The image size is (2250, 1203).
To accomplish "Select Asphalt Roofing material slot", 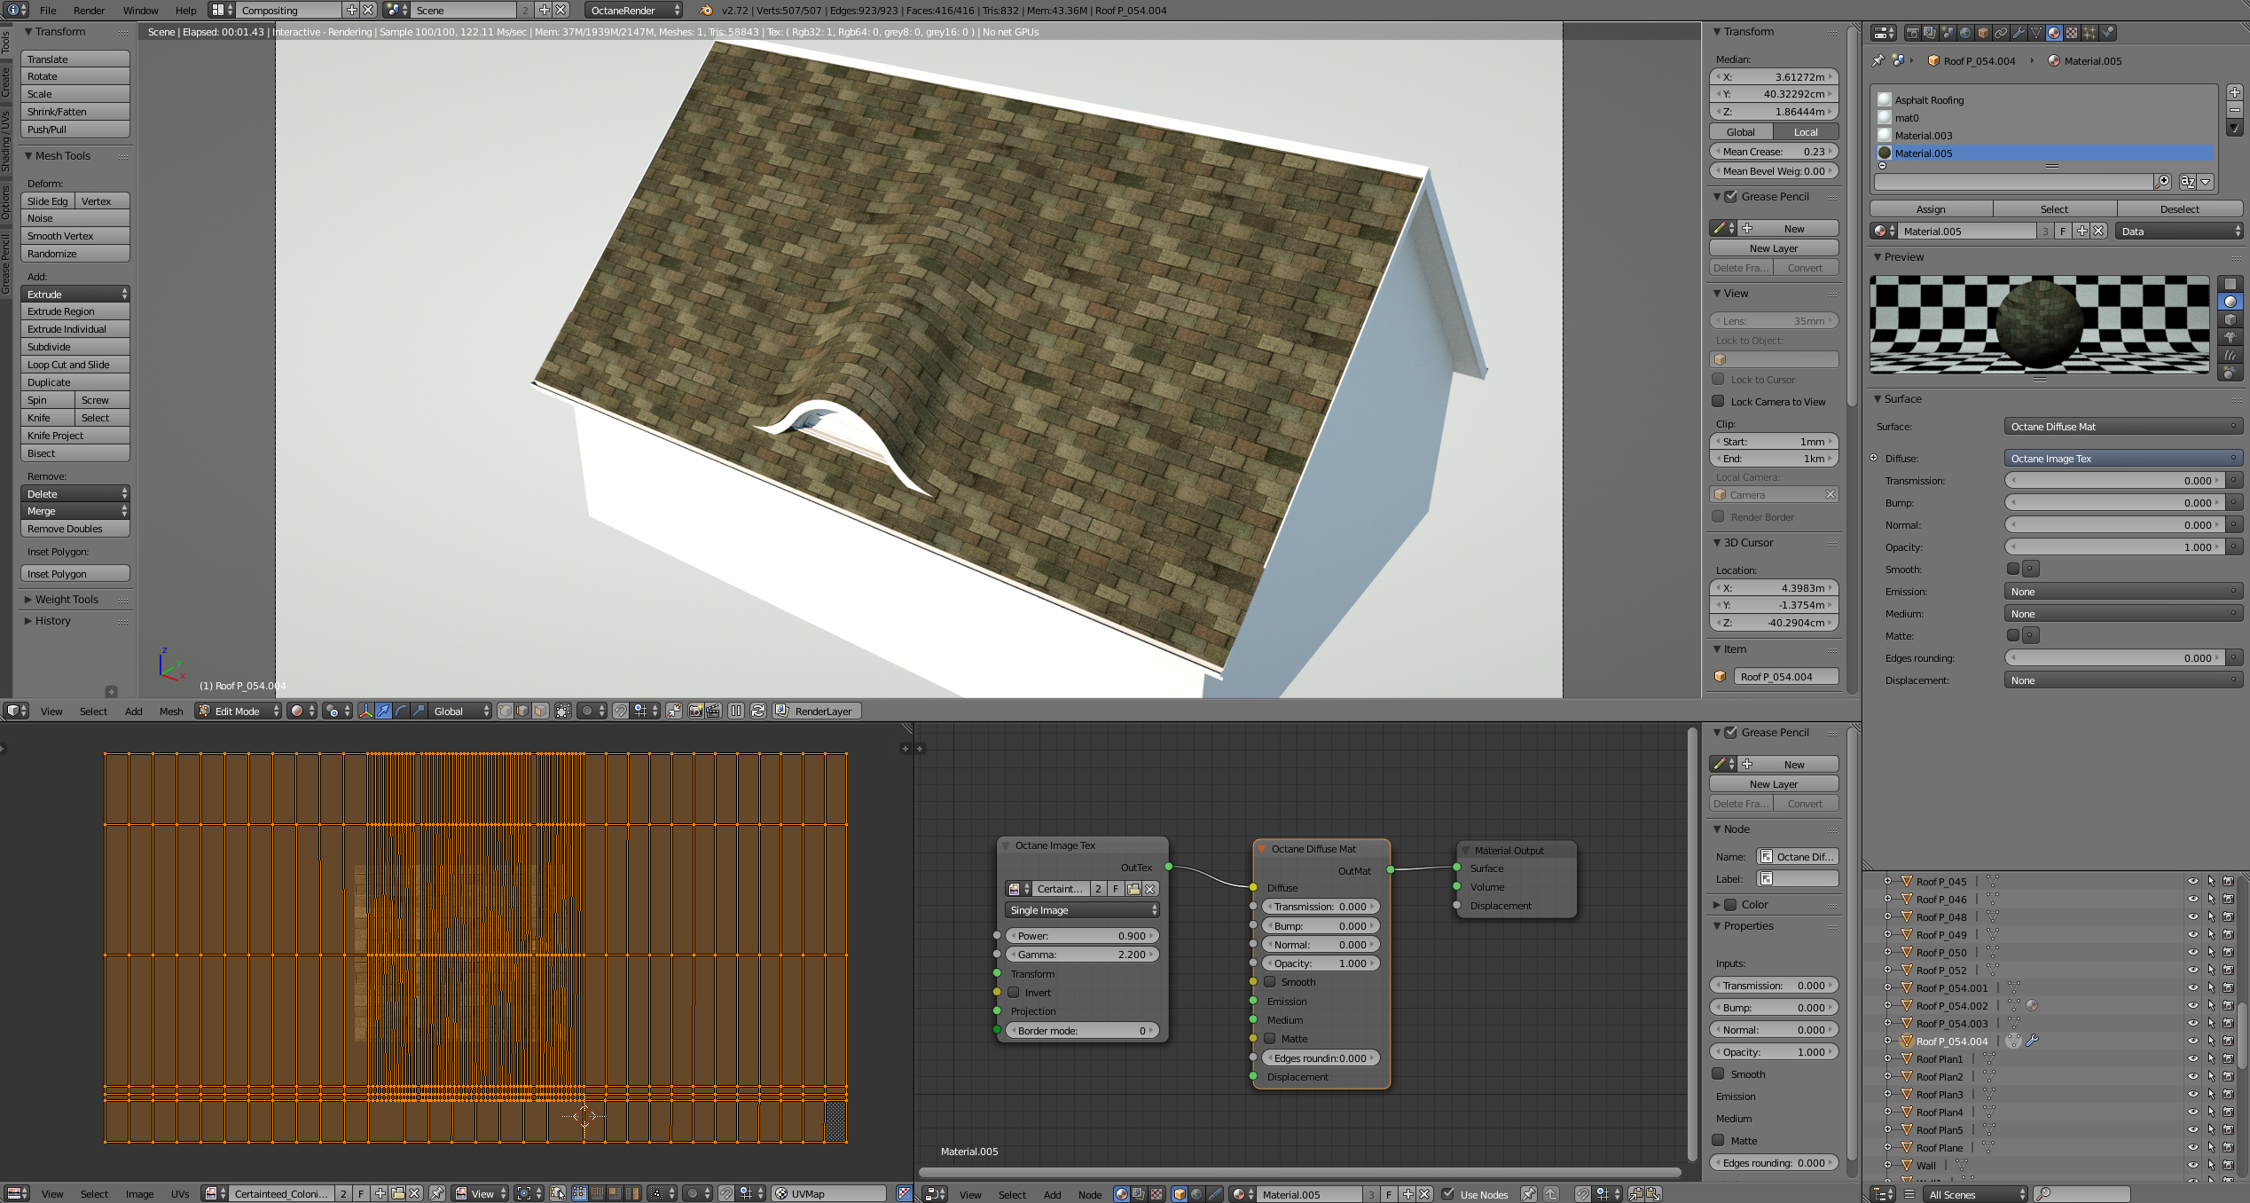I will pyautogui.click(x=1930, y=100).
